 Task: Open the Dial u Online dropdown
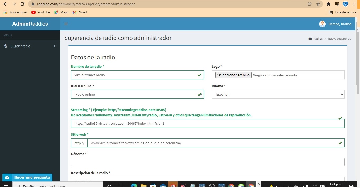click(x=137, y=94)
